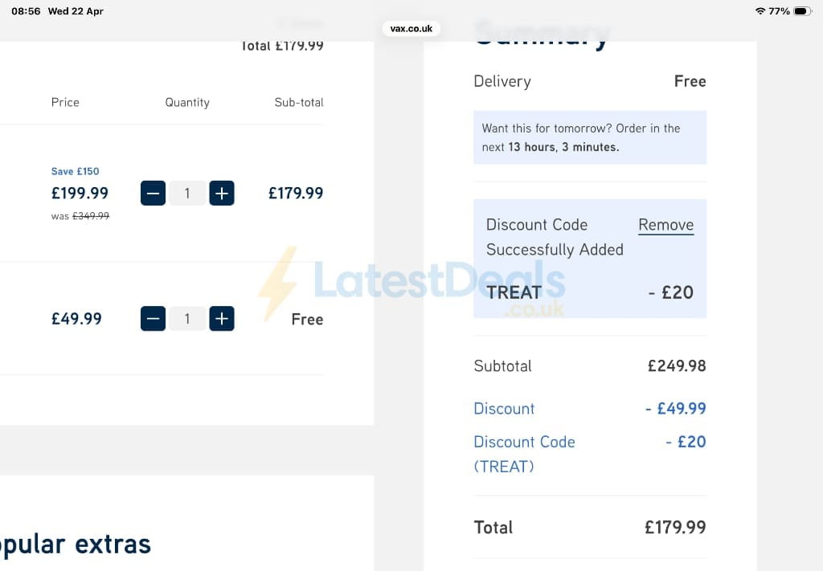This screenshot has height=571, width=823.
Task: Decrease quantity of the £49.99 item
Action: coord(153,318)
